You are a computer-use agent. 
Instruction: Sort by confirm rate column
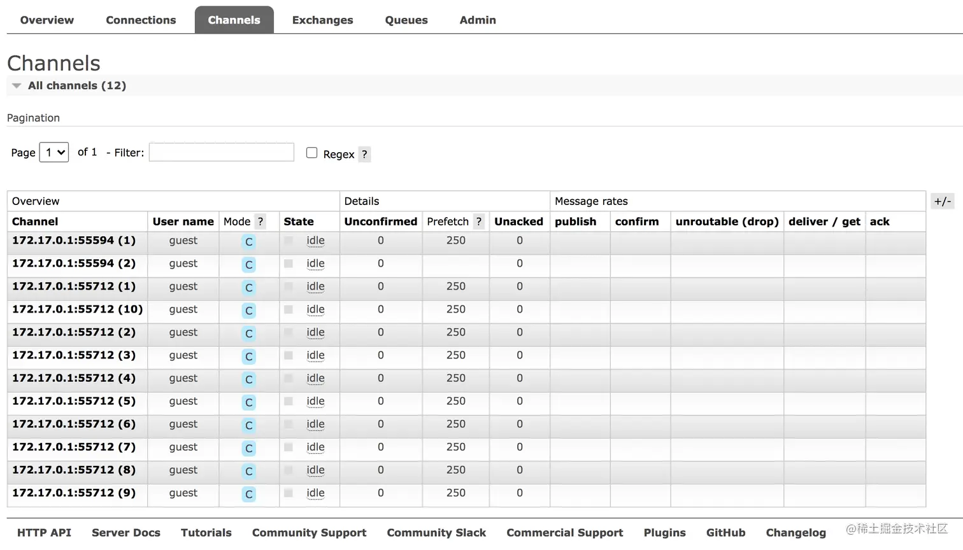[637, 222]
